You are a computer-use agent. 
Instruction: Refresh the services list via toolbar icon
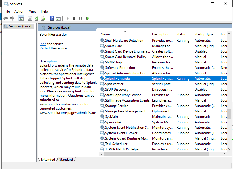click(36, 18)
